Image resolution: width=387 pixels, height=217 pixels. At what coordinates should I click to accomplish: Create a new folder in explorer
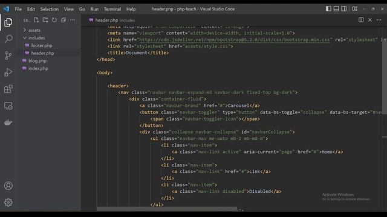tap(45, 20)
